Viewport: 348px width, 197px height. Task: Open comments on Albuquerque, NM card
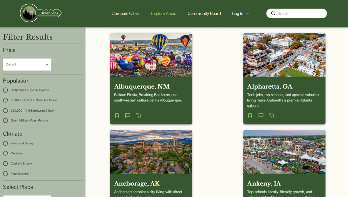coord(128,115)
